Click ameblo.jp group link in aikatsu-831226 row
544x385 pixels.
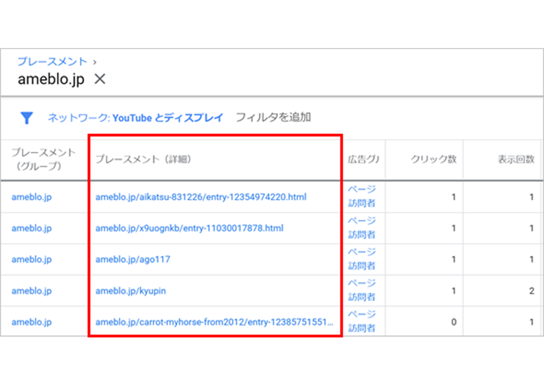click(x=32, y=197)
